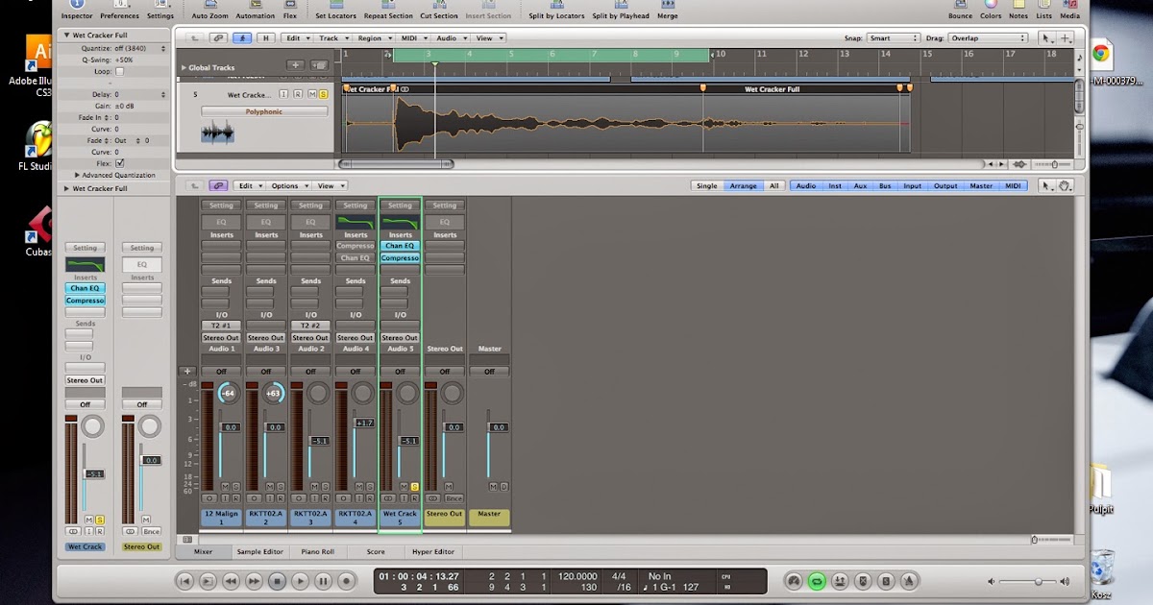Select the Mixer tab
Screen dimensions: 1153x605
click(x=204, y=552)
